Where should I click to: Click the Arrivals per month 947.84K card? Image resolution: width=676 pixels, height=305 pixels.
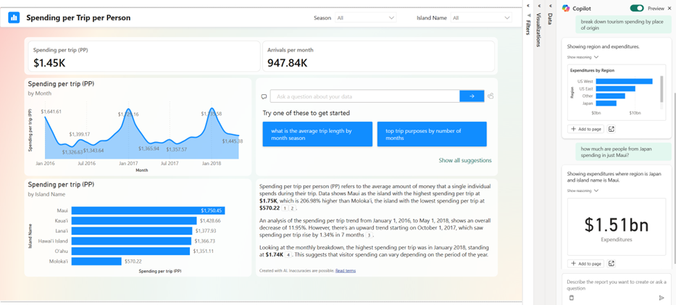[x=379, y=56]
